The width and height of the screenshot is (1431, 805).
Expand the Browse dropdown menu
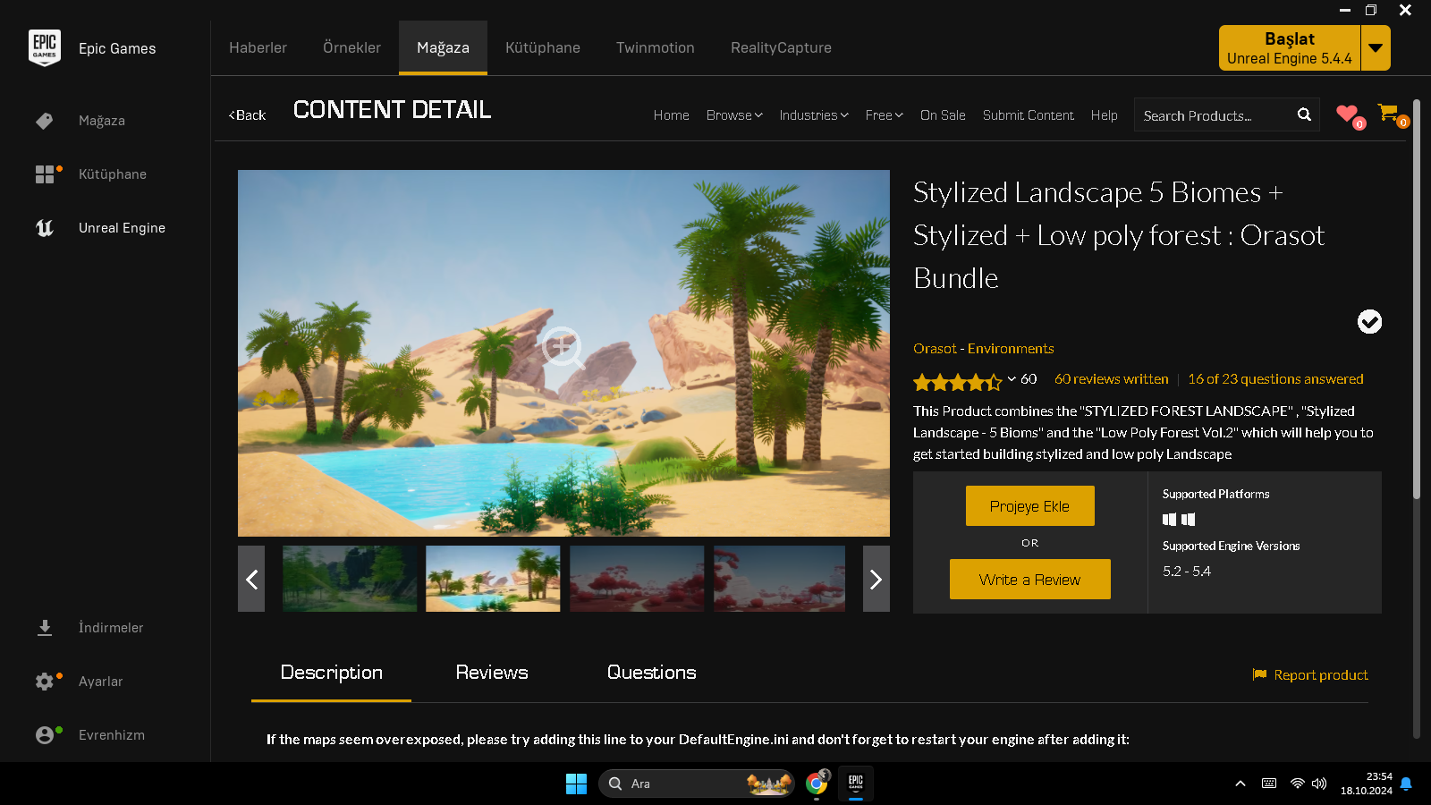[734, 115]
